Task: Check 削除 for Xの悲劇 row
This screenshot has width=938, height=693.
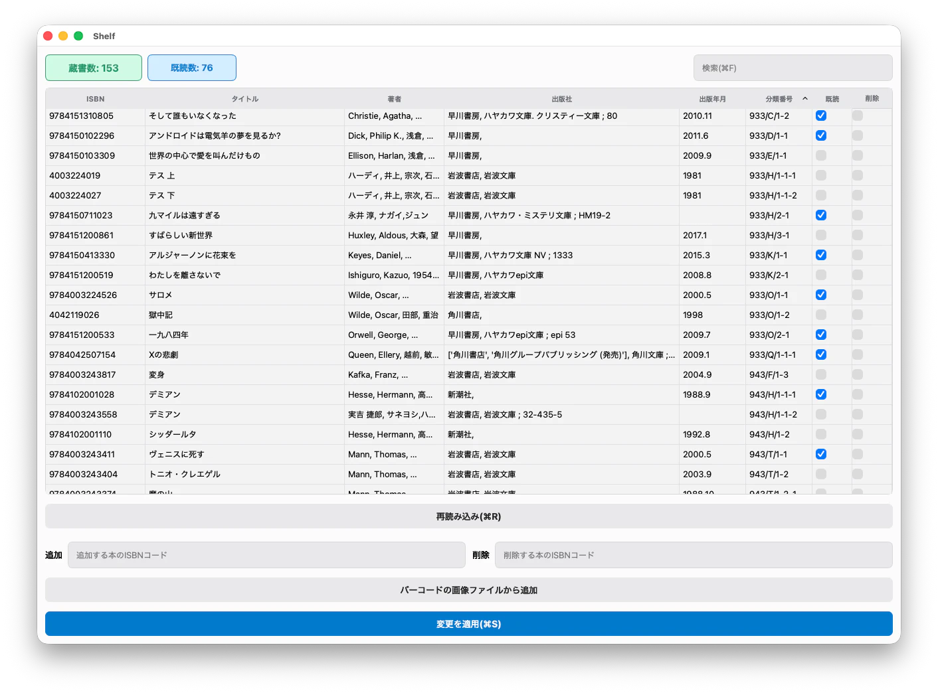Action: click(858, 354)
